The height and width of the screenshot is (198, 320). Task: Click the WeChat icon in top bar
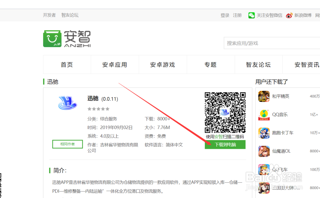(x=252, y=15)
